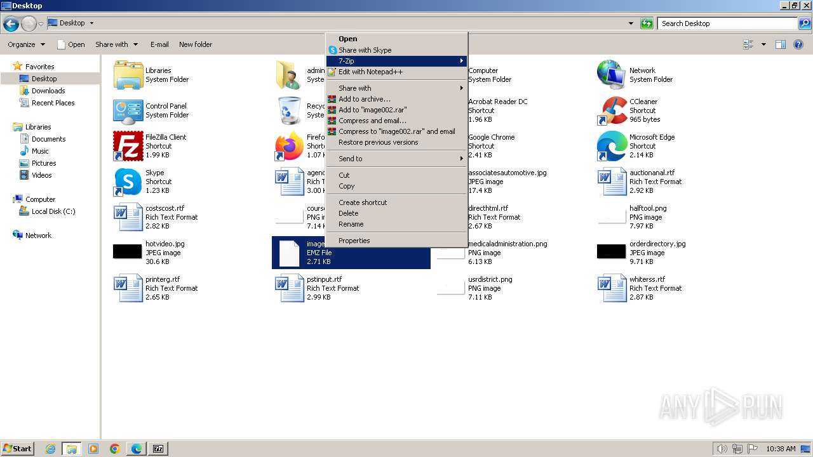
Task: Open Properties from context menu
Action: click(x=397, y=241)
